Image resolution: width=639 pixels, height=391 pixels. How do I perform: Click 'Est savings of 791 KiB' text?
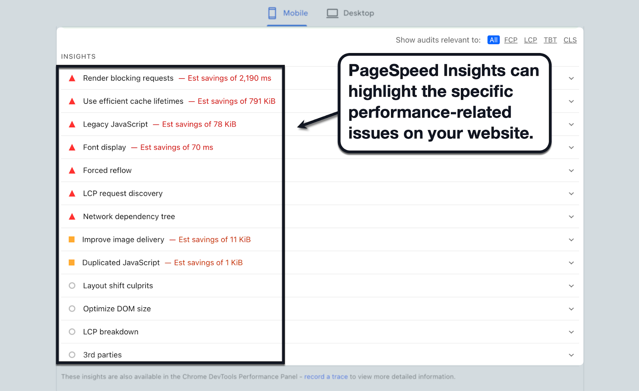[236, 101]
